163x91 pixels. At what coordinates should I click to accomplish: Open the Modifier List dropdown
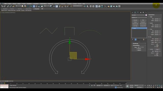tap(139, 18)
